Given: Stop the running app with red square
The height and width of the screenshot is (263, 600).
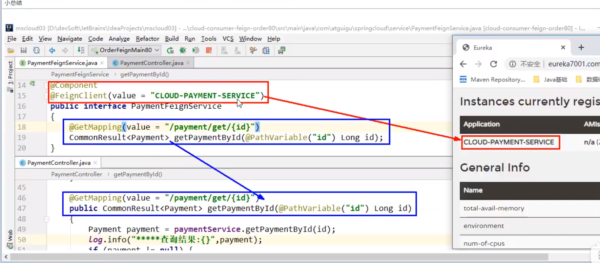Looking at the screenshot, I should tap(209, 50).
